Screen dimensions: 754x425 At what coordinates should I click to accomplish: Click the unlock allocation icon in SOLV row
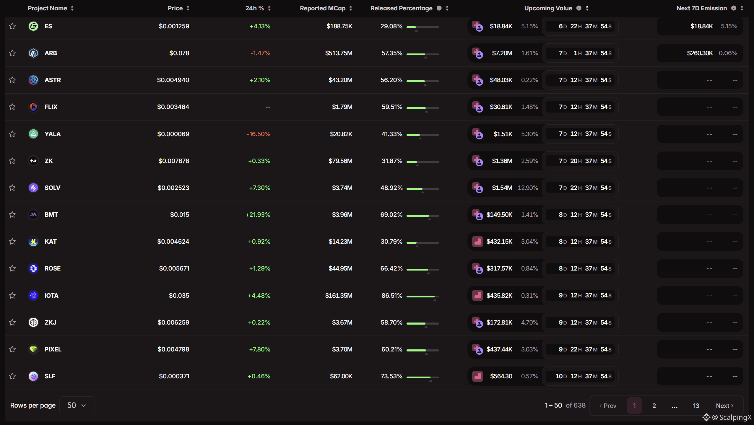pos(477,188)
